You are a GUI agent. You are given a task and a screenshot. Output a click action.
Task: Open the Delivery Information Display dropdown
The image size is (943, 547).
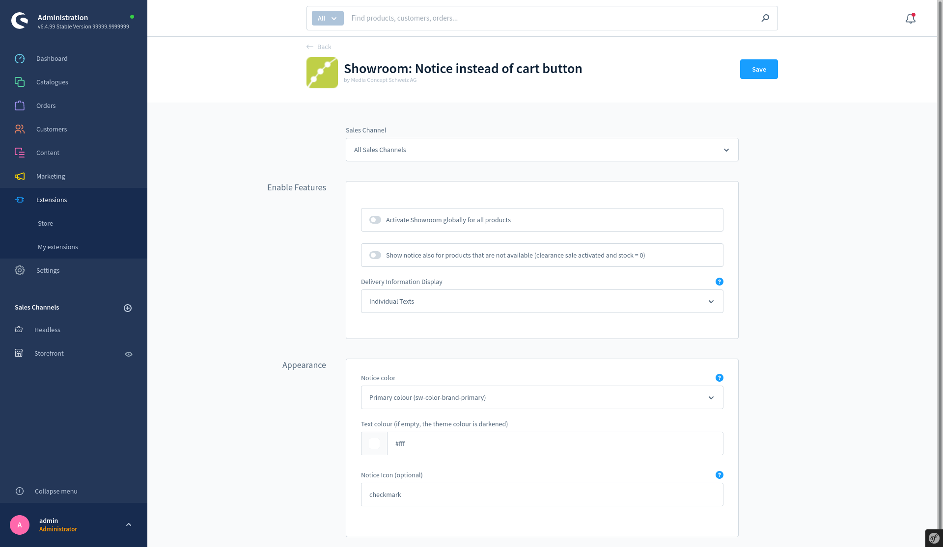542,301
